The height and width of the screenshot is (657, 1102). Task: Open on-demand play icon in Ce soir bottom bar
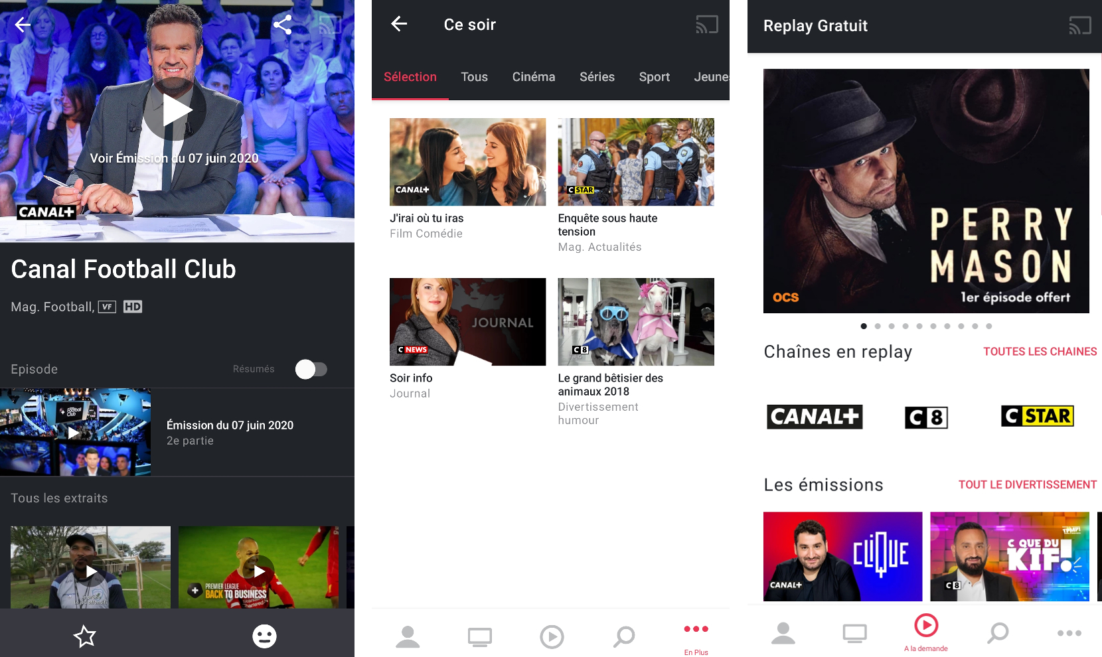552,636
